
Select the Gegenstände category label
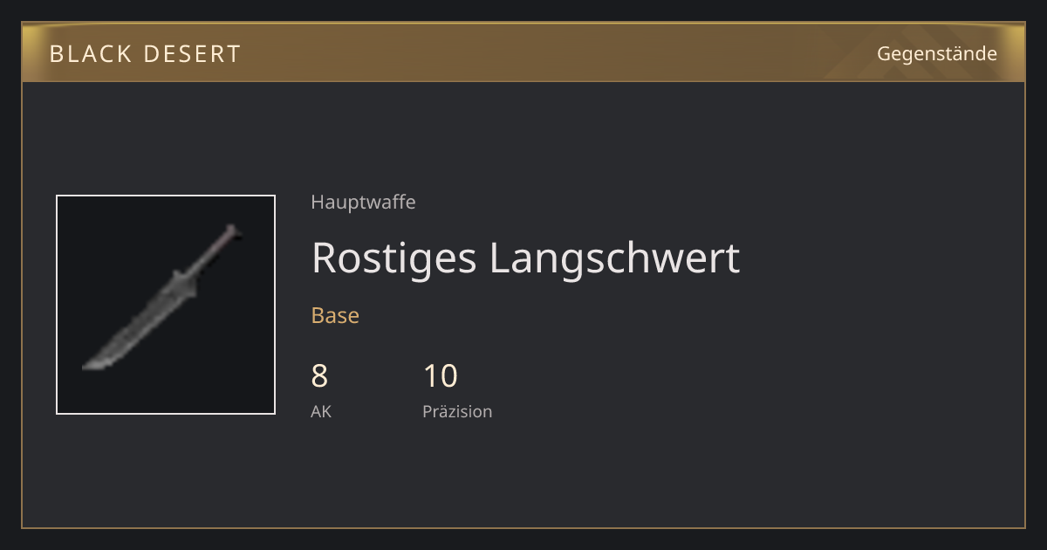click(x=936, y=54)
